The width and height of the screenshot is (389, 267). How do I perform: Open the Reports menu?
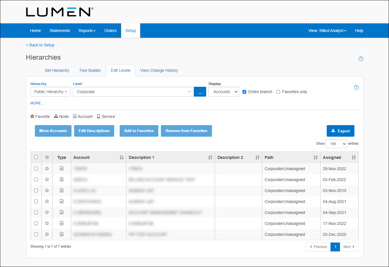(x=87, y=31)
